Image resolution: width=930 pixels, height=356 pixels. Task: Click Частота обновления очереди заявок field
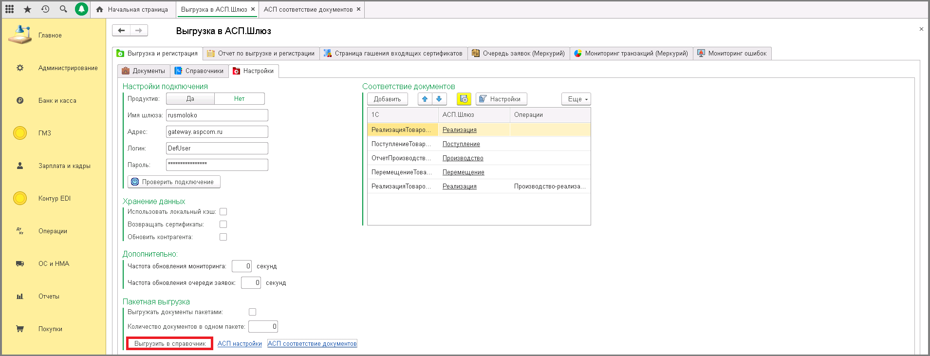(251, 283)
